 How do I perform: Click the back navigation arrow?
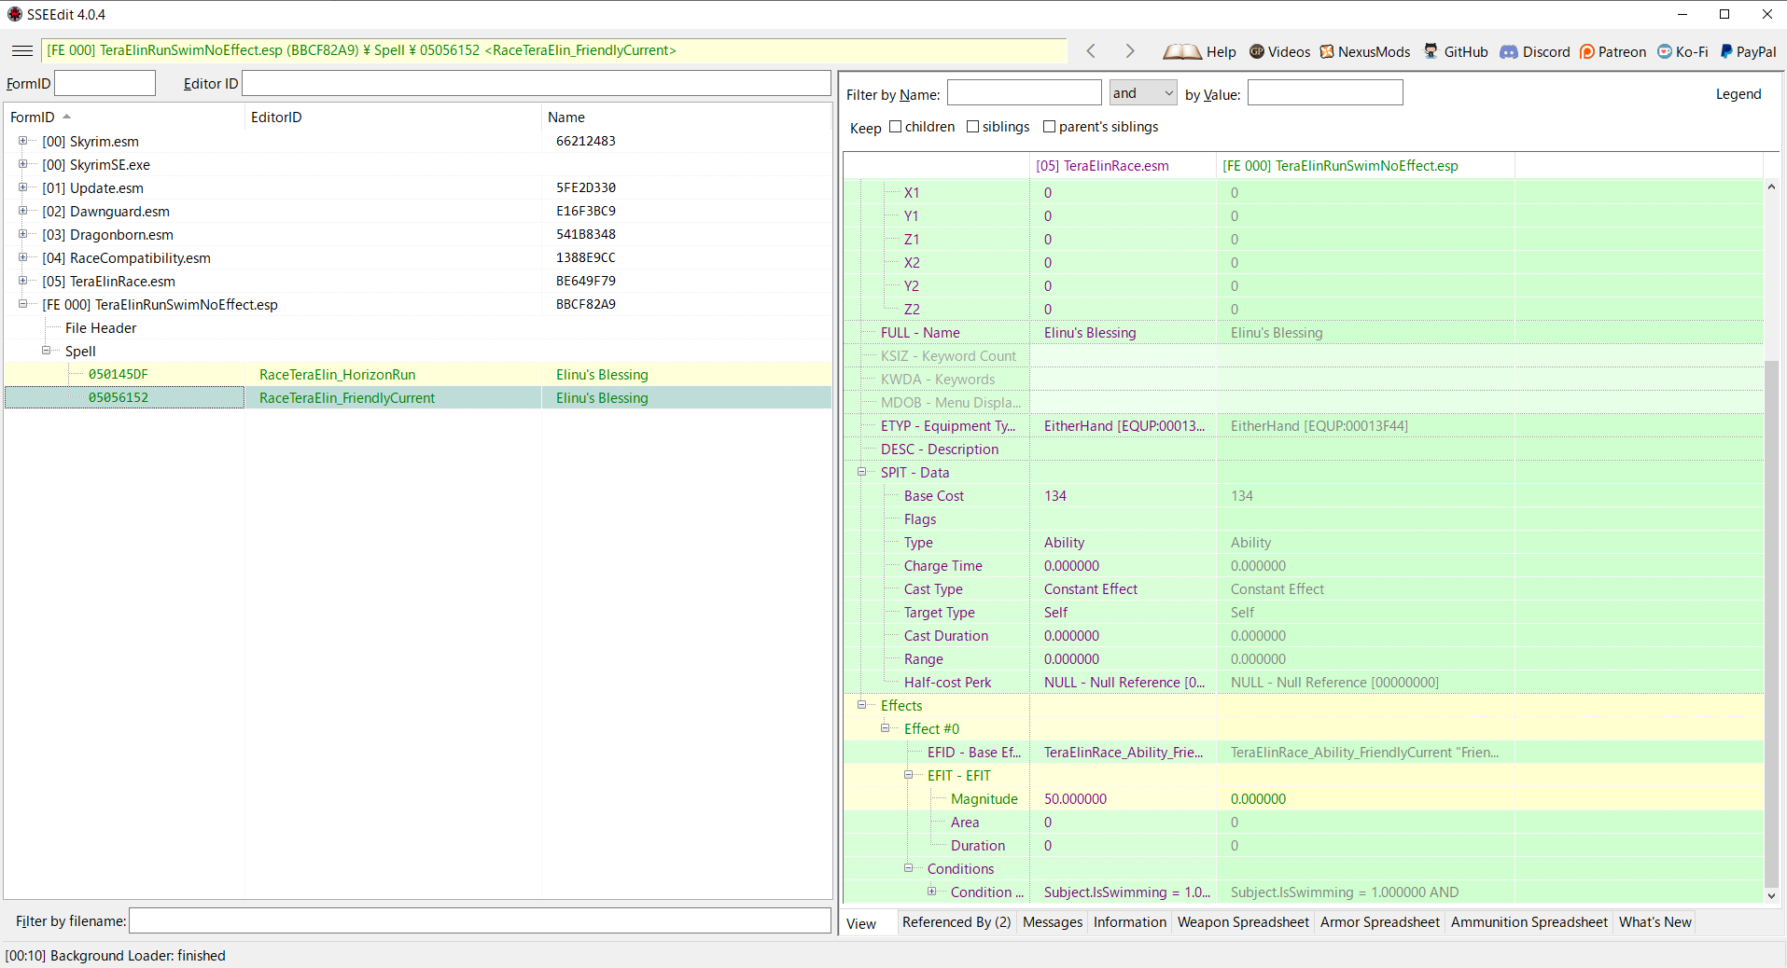click(1091, 51)
